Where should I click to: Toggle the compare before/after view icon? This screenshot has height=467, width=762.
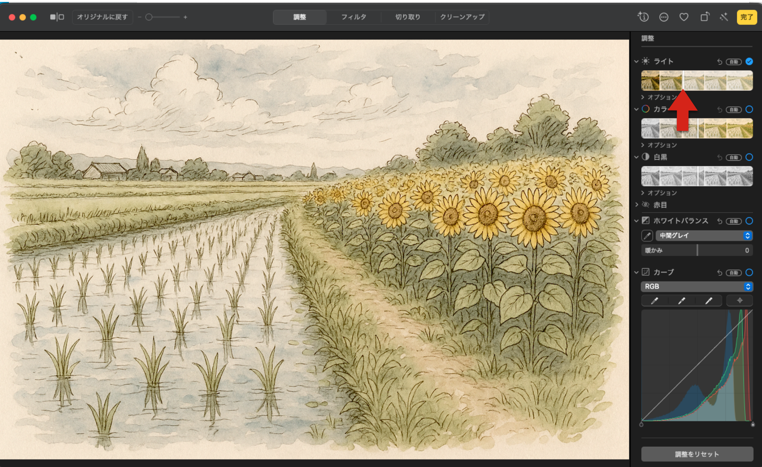[57, 17]
